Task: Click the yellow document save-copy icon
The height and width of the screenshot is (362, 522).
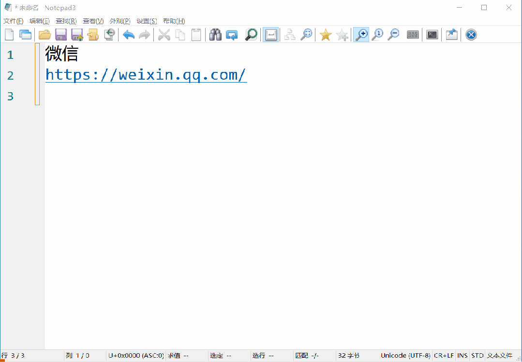Action: click(93, 35)
